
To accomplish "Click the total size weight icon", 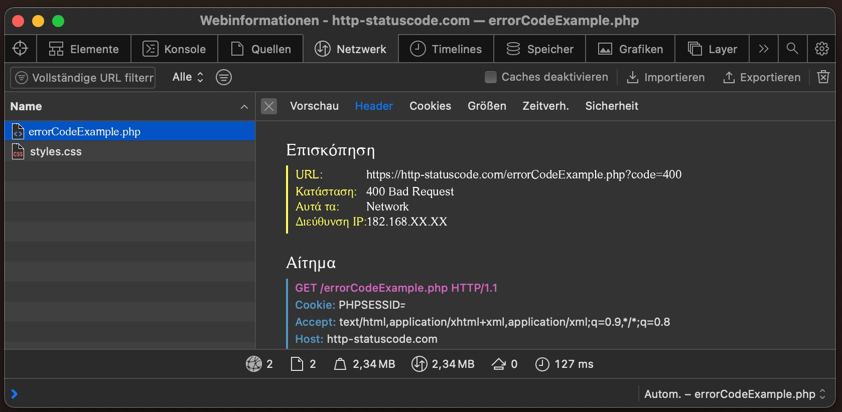I will [340, 364].
